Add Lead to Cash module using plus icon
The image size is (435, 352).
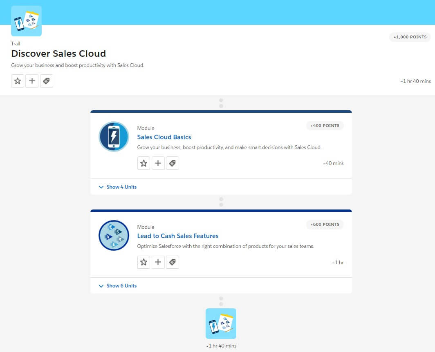[x=158, y=262]
